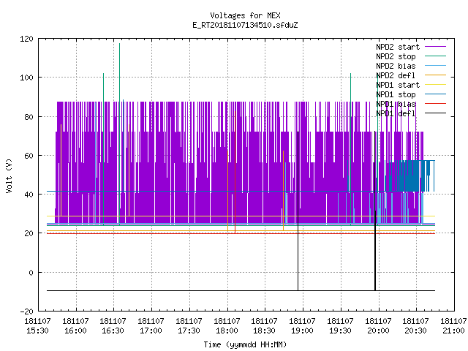Click the 181107 17:00 x-axis tick label
The image size is (468, 351).
[x=151, y=326]
